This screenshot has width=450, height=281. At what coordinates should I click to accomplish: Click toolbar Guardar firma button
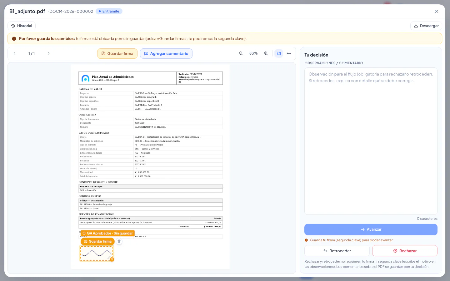click(117, 53)
